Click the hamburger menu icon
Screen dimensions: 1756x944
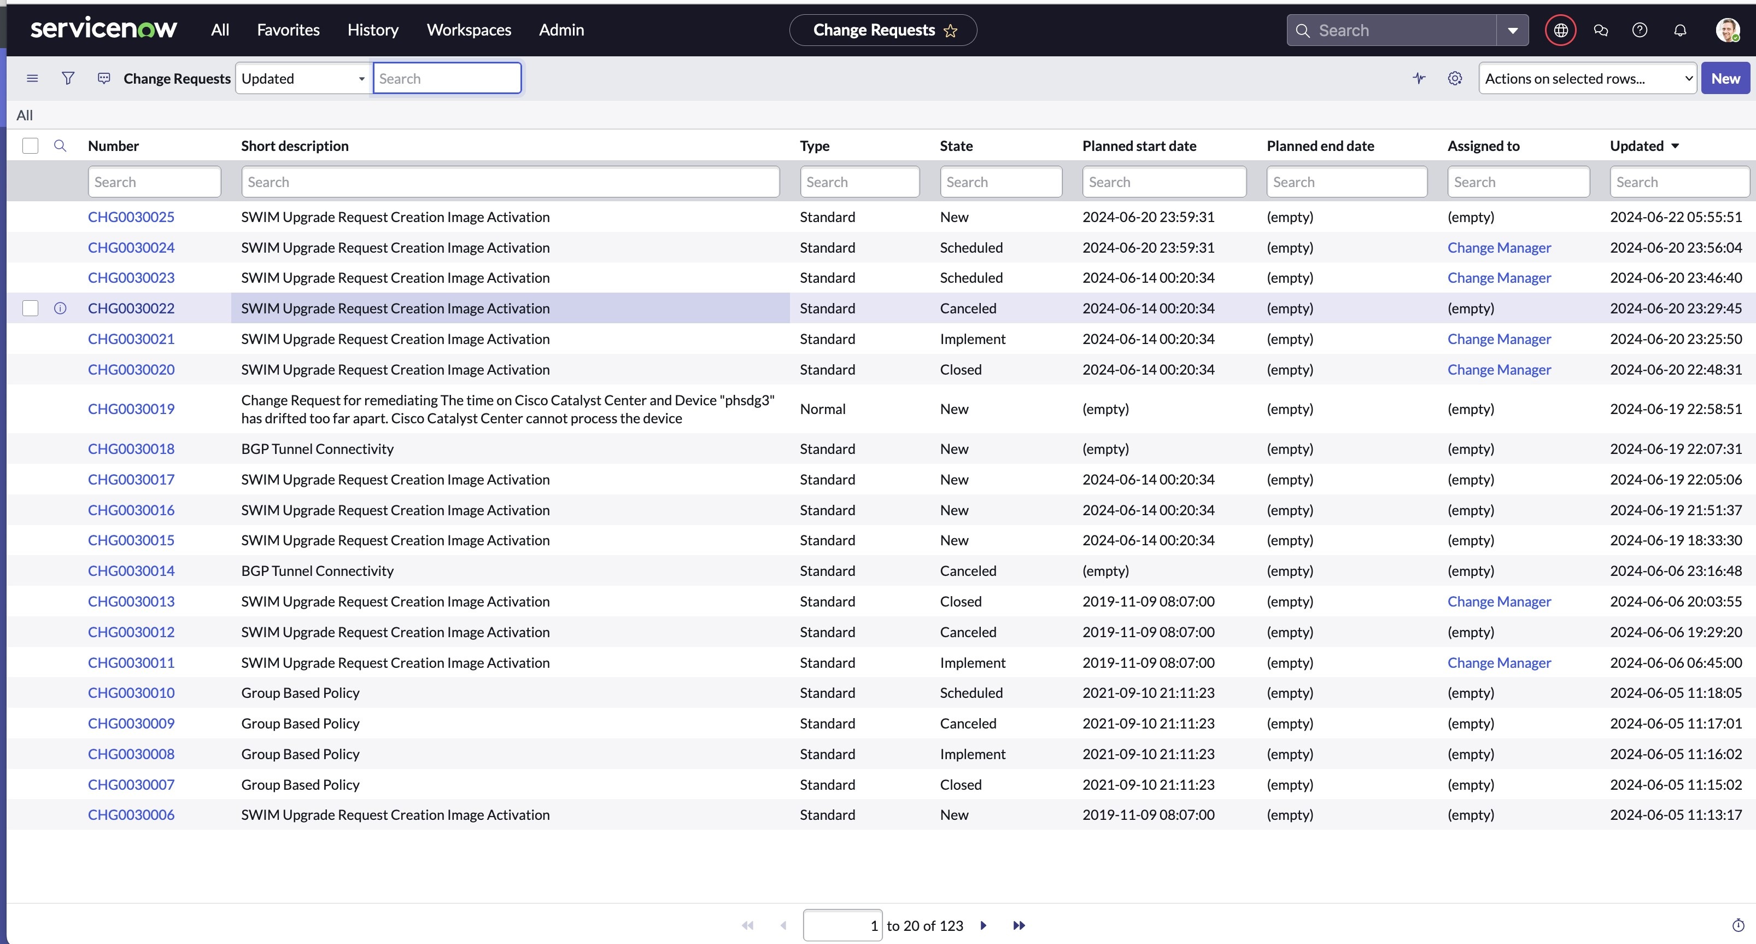[32, 78]
